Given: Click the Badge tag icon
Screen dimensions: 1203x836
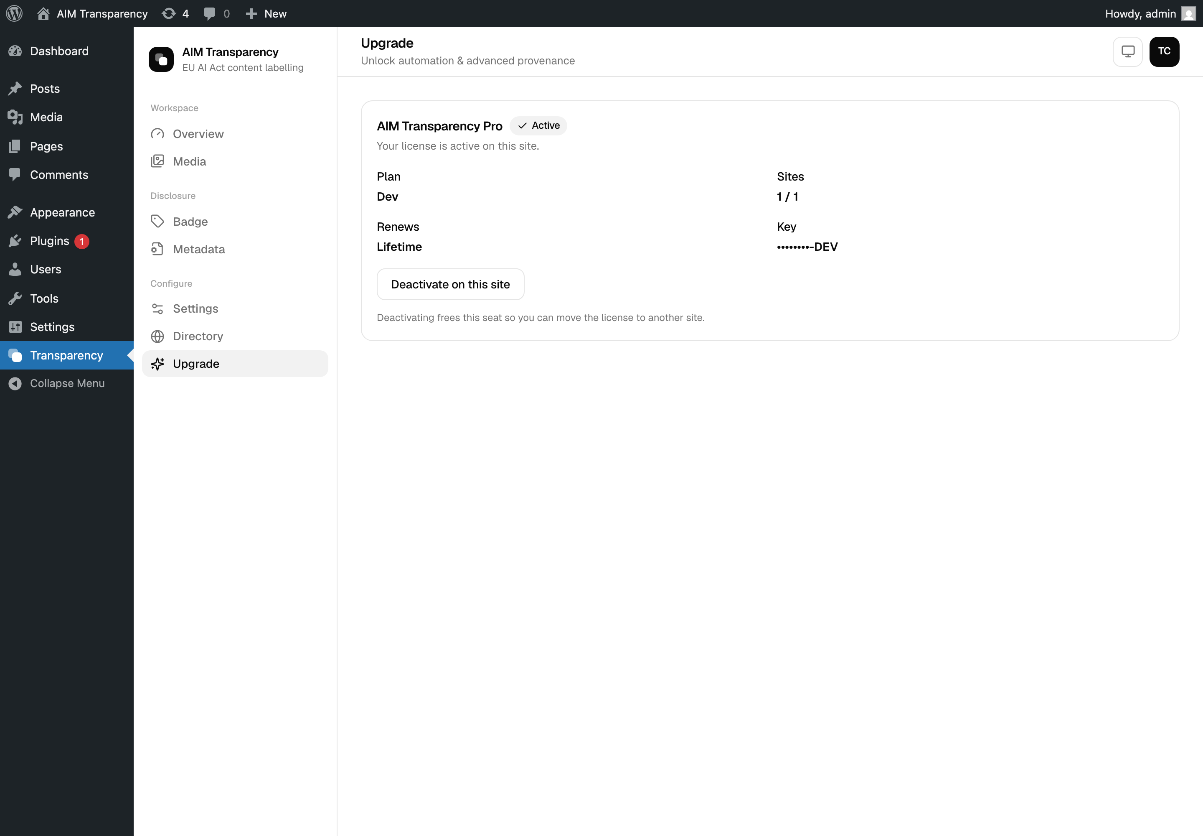Looking at the screenshot, I should click(x=157, y=222).
